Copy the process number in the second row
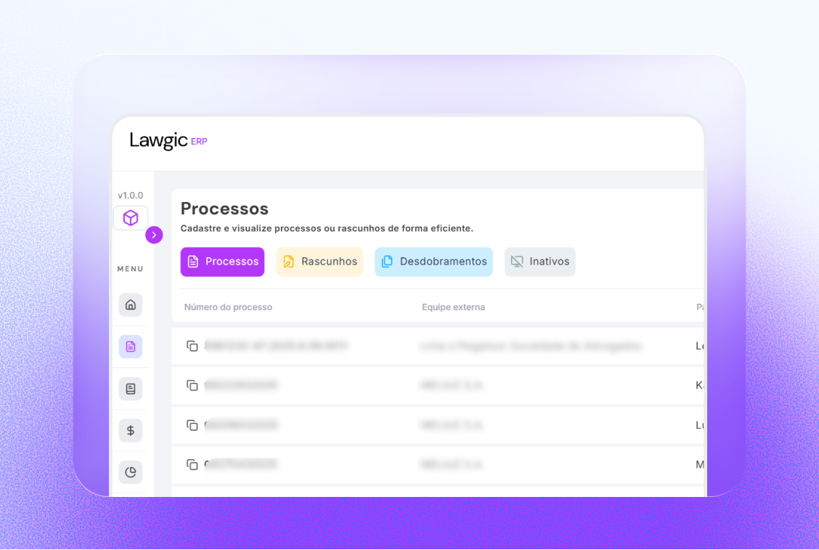The width and height of the screenshot is (819, 550). coord(192,385)
